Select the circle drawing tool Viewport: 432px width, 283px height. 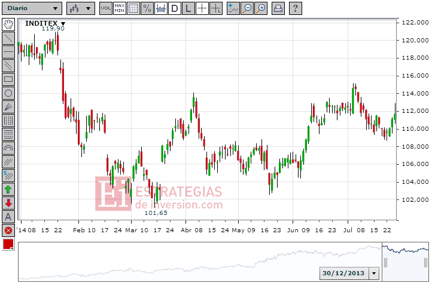click(8, 93)
